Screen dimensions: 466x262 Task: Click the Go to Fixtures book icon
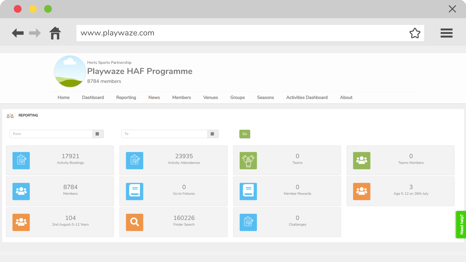(135, 191)
